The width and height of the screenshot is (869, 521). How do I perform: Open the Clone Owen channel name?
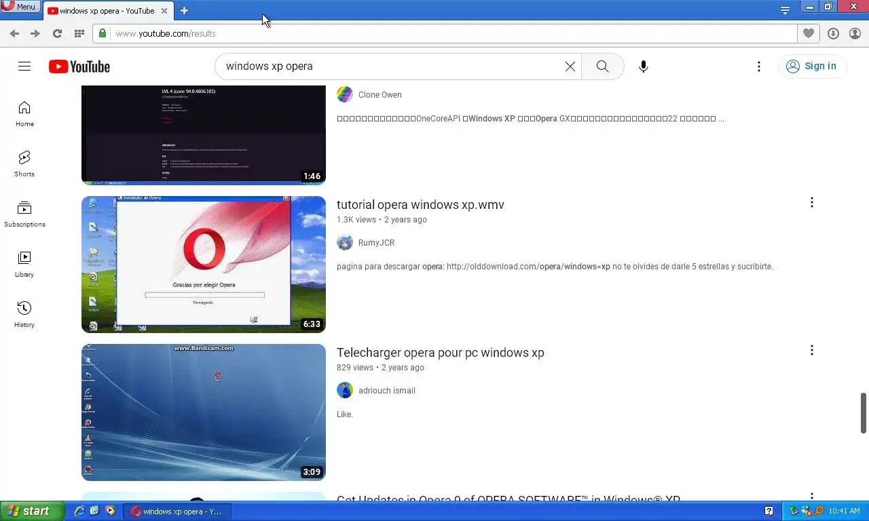coord(380,95)
